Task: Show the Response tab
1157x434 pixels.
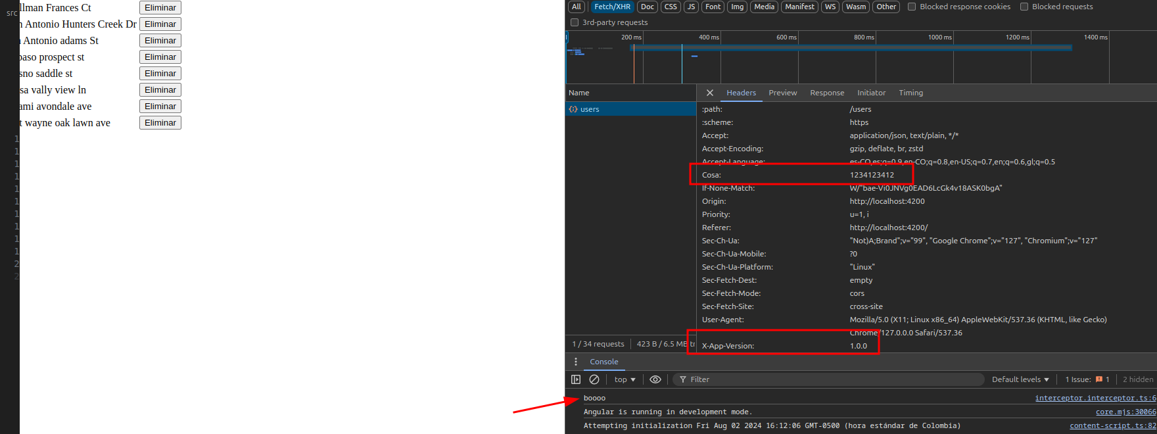Action: click(827, 93)
